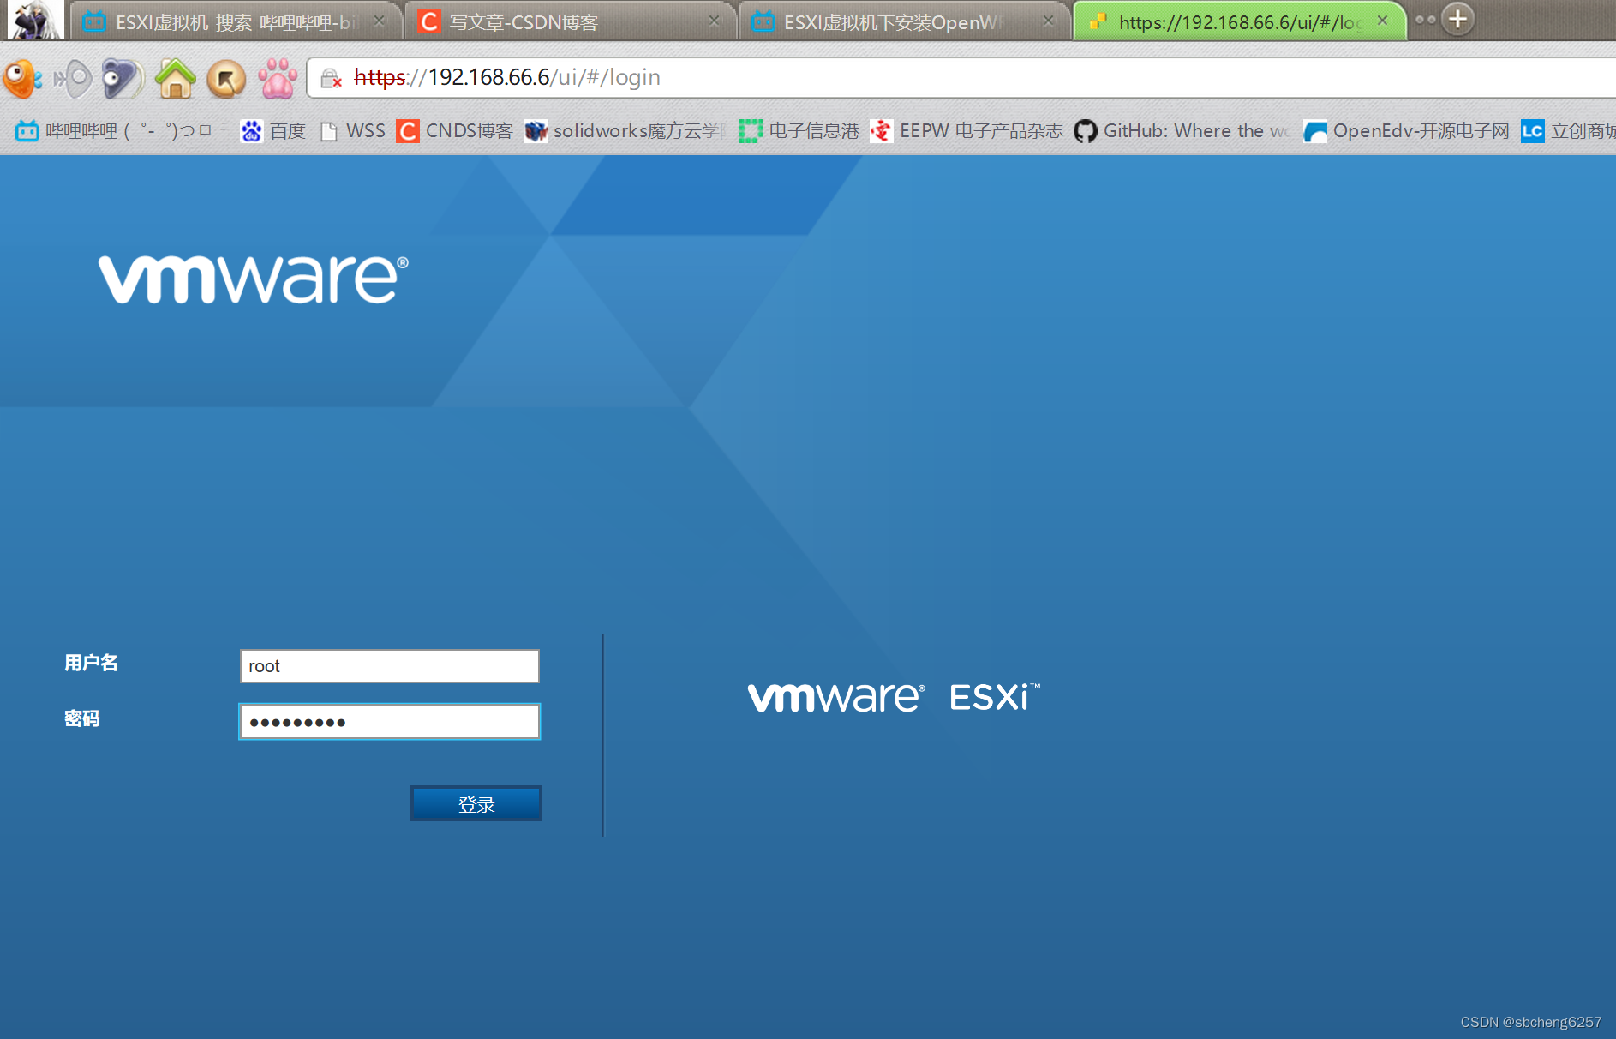Close the 写文章-CSDN博客 tab
Screen dimensions: 1616x1039
(714, 21)
